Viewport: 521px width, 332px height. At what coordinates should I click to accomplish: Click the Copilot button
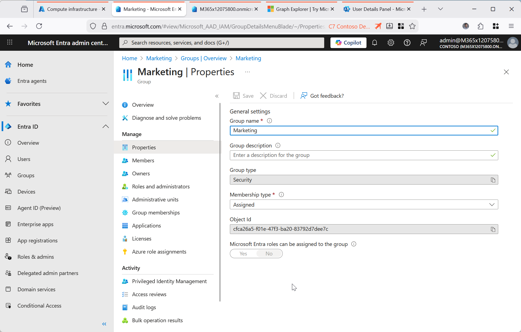point(348,43)
